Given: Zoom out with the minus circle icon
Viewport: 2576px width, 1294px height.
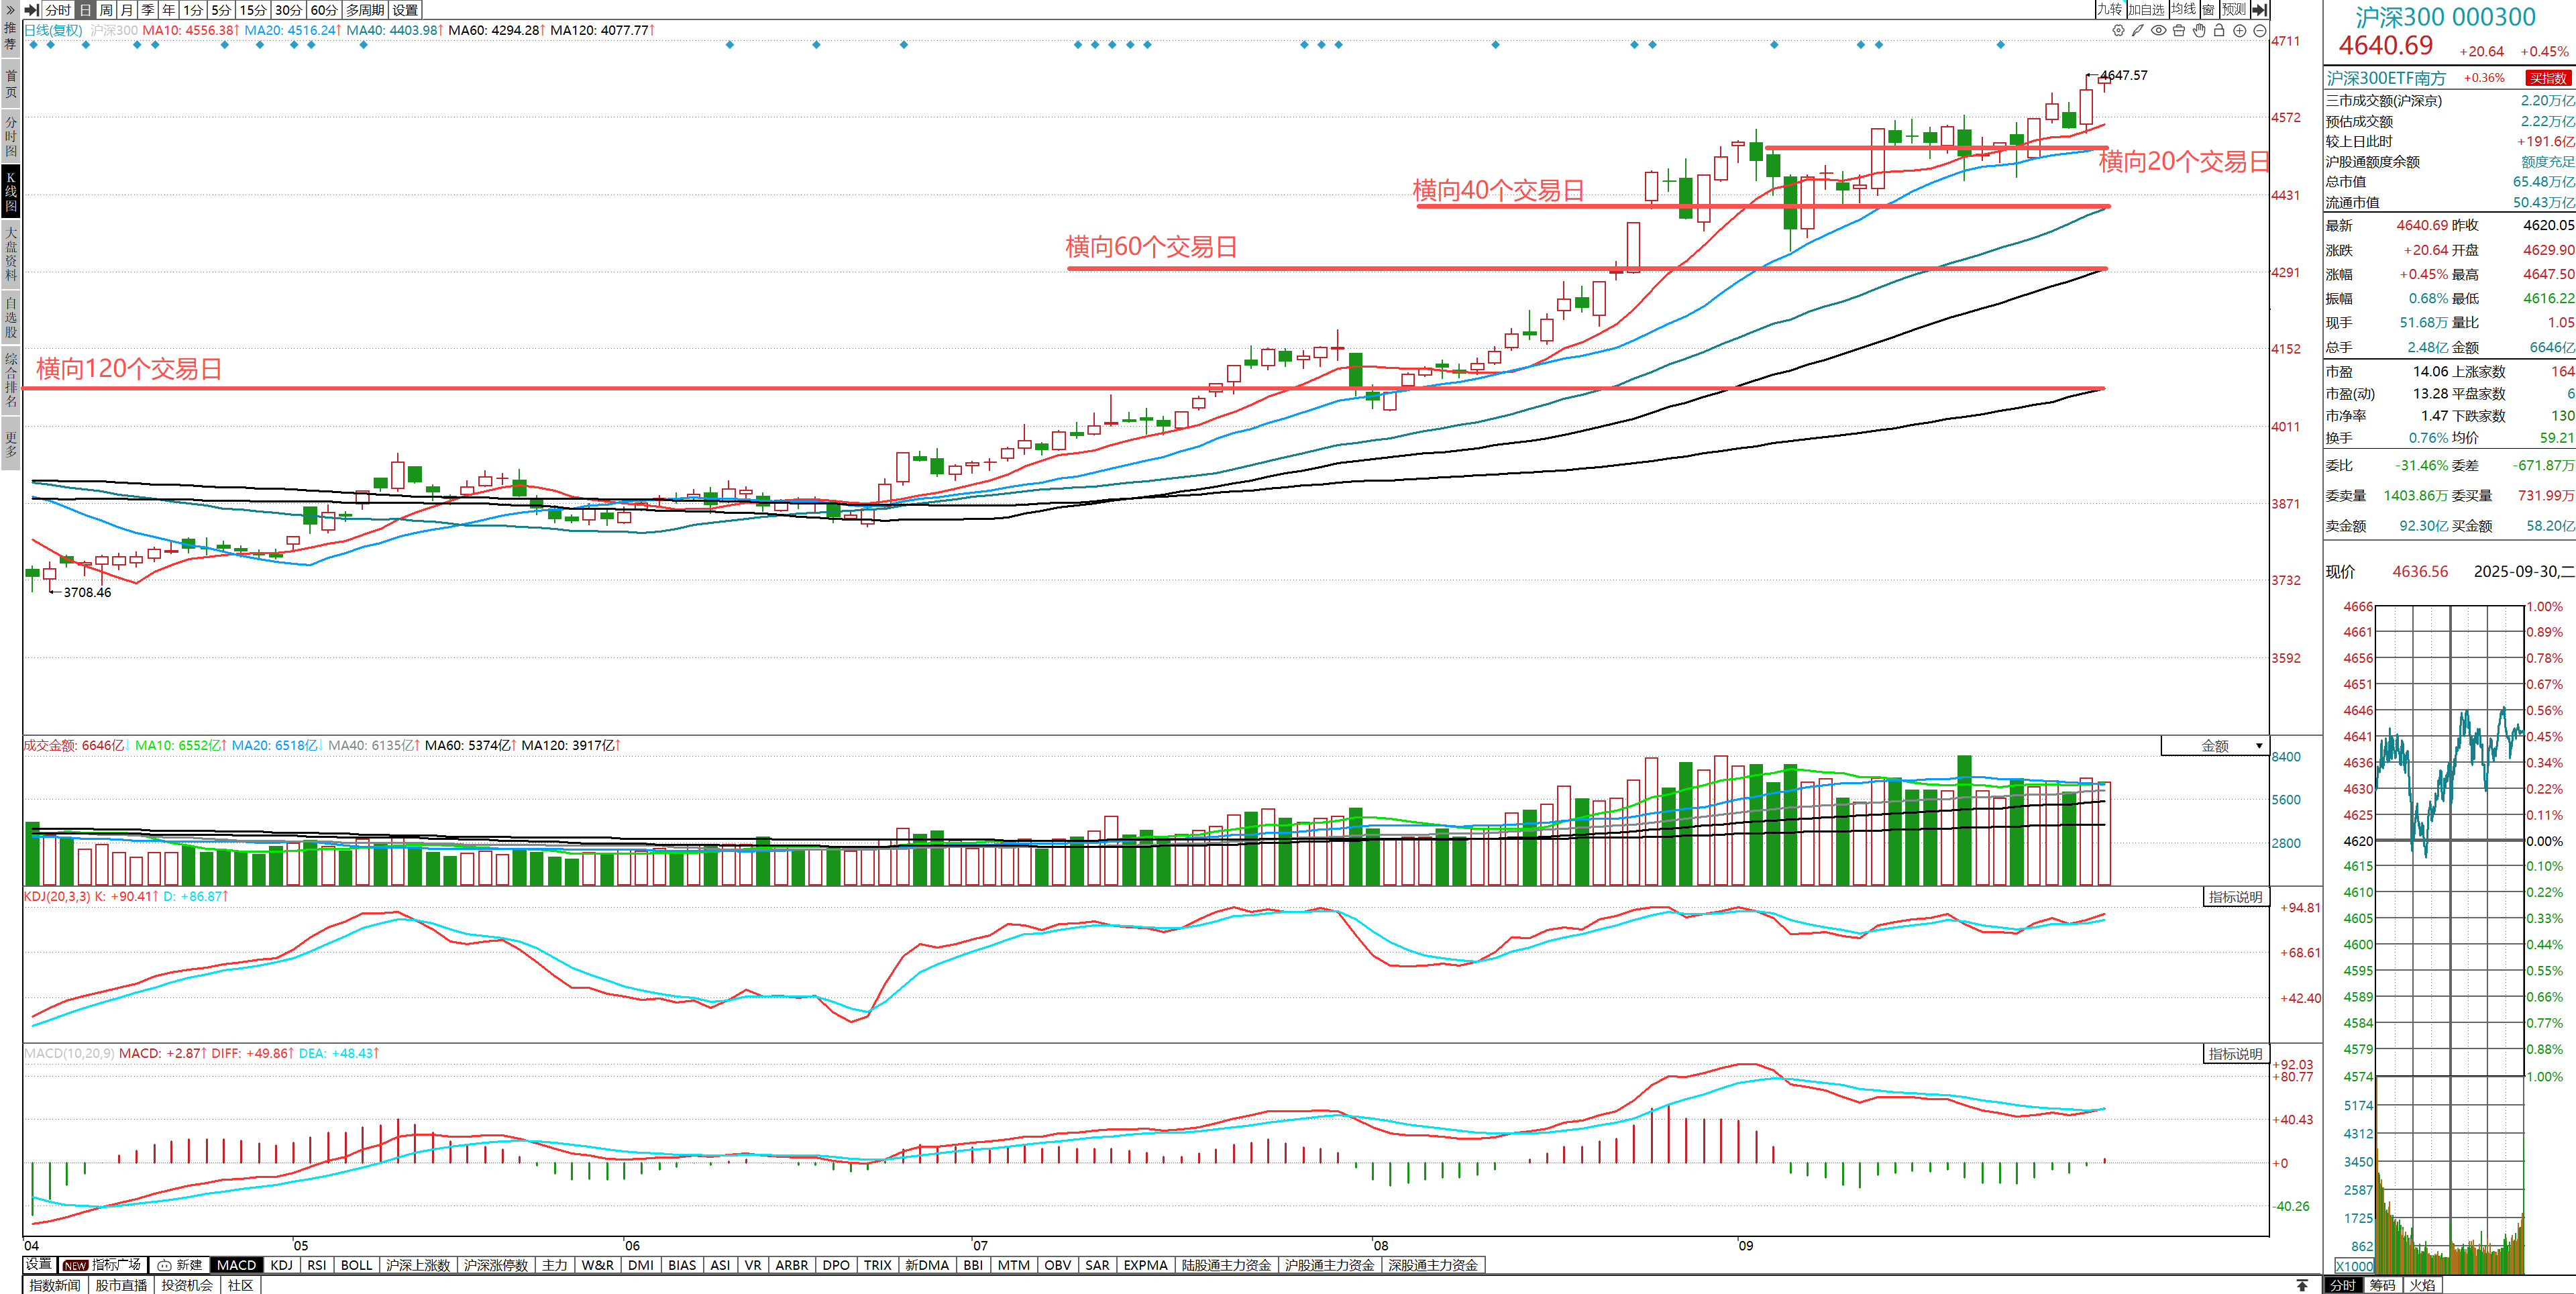Looking at the screenshot, I should pyautogui.click(x=2260, y=31).
